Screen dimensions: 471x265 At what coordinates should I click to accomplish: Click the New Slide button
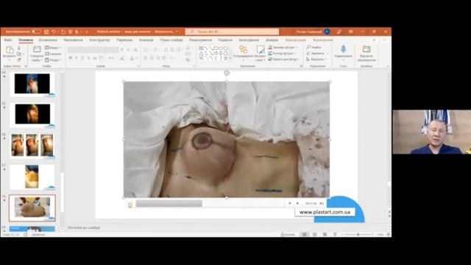click(x=37, y=54)
